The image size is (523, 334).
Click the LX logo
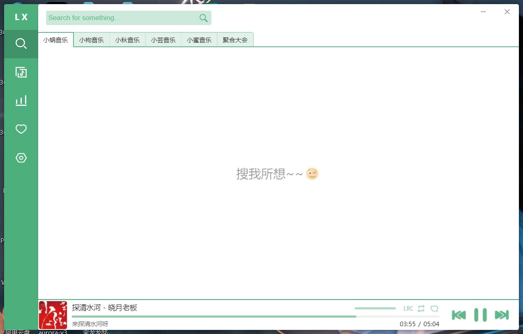click(x=21, y=17)
